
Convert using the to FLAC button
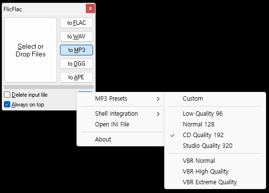pos(77,23)
